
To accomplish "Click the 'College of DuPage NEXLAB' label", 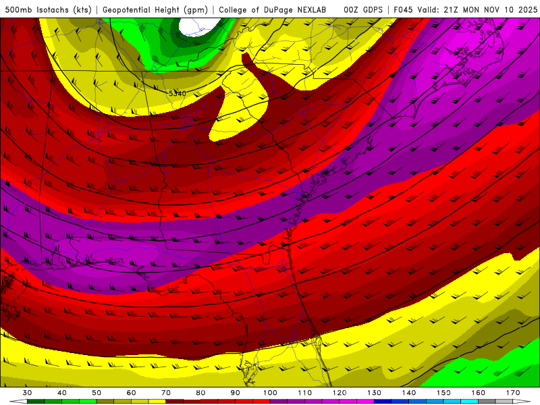I will (x=273, y=10).
